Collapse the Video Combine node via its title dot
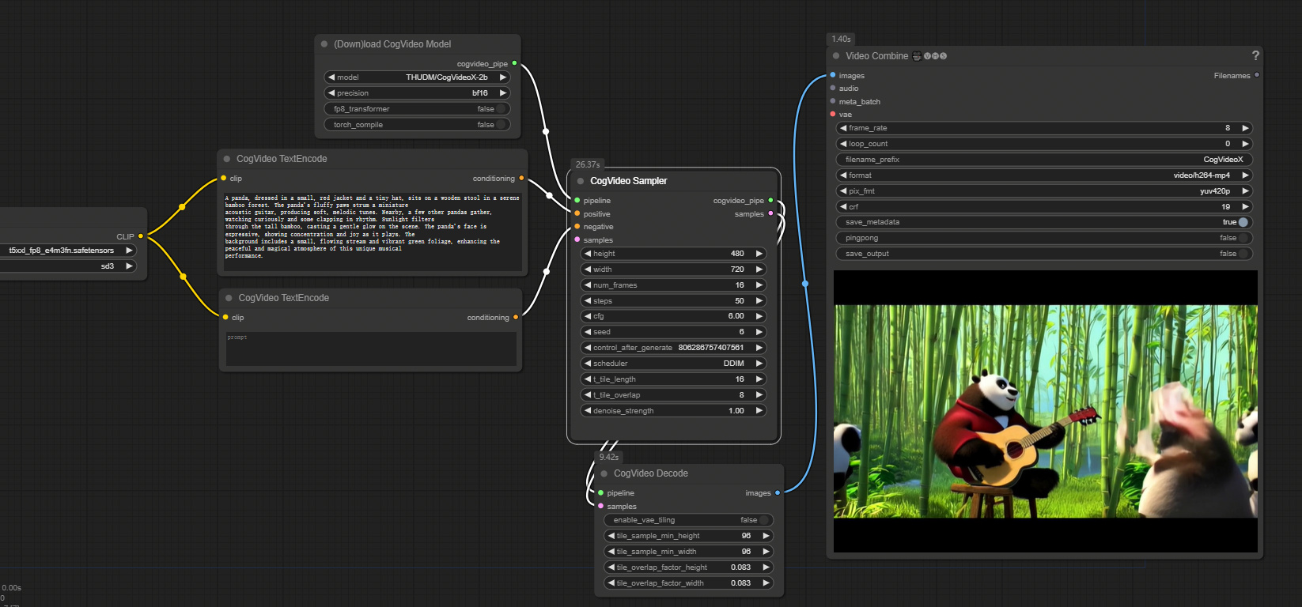This screenshot has width=1302, height=607. point(836,56)
